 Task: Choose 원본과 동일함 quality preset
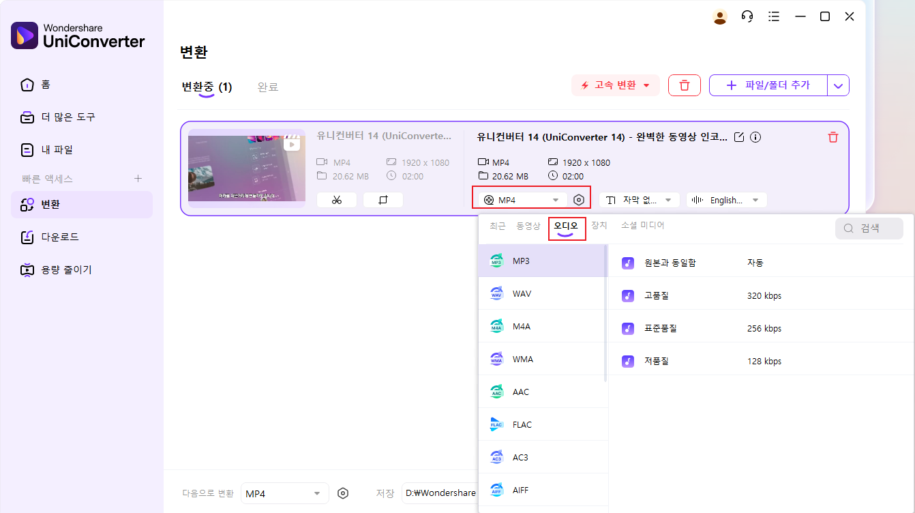(x=761, y=263)
